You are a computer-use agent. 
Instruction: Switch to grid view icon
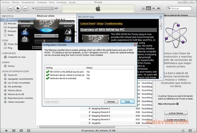point(153,8)
